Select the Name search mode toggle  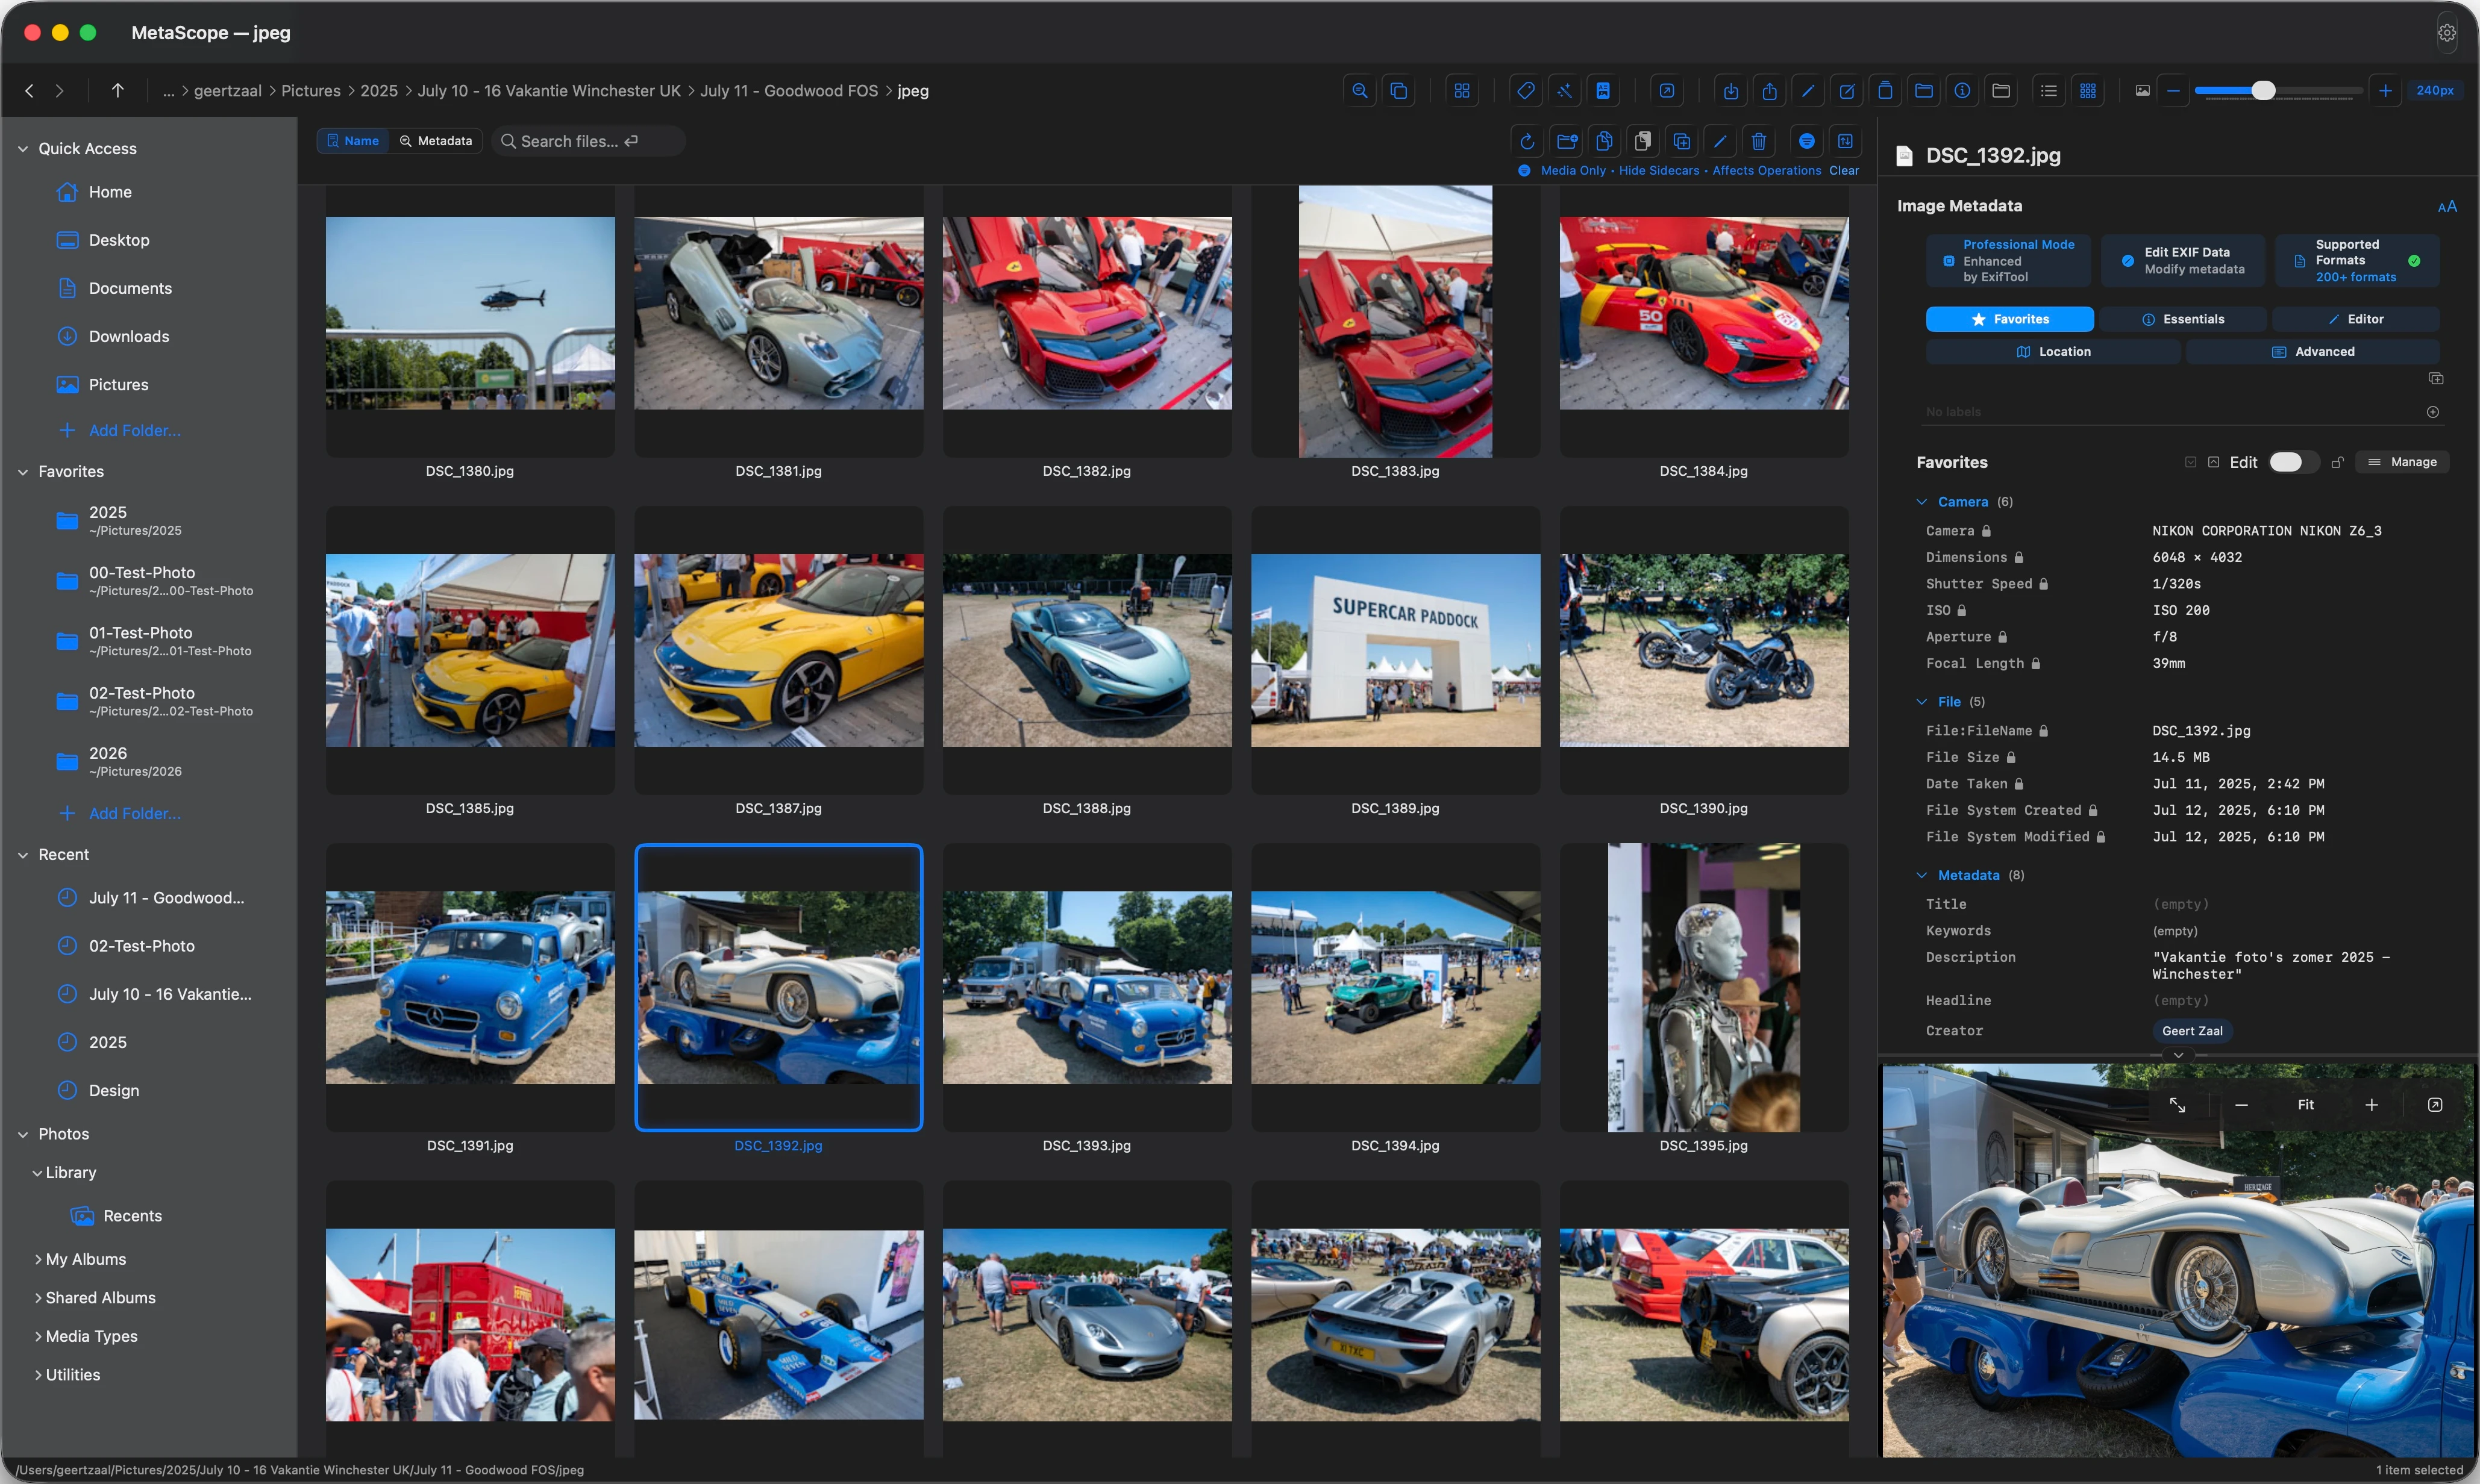tap(353, 141)
